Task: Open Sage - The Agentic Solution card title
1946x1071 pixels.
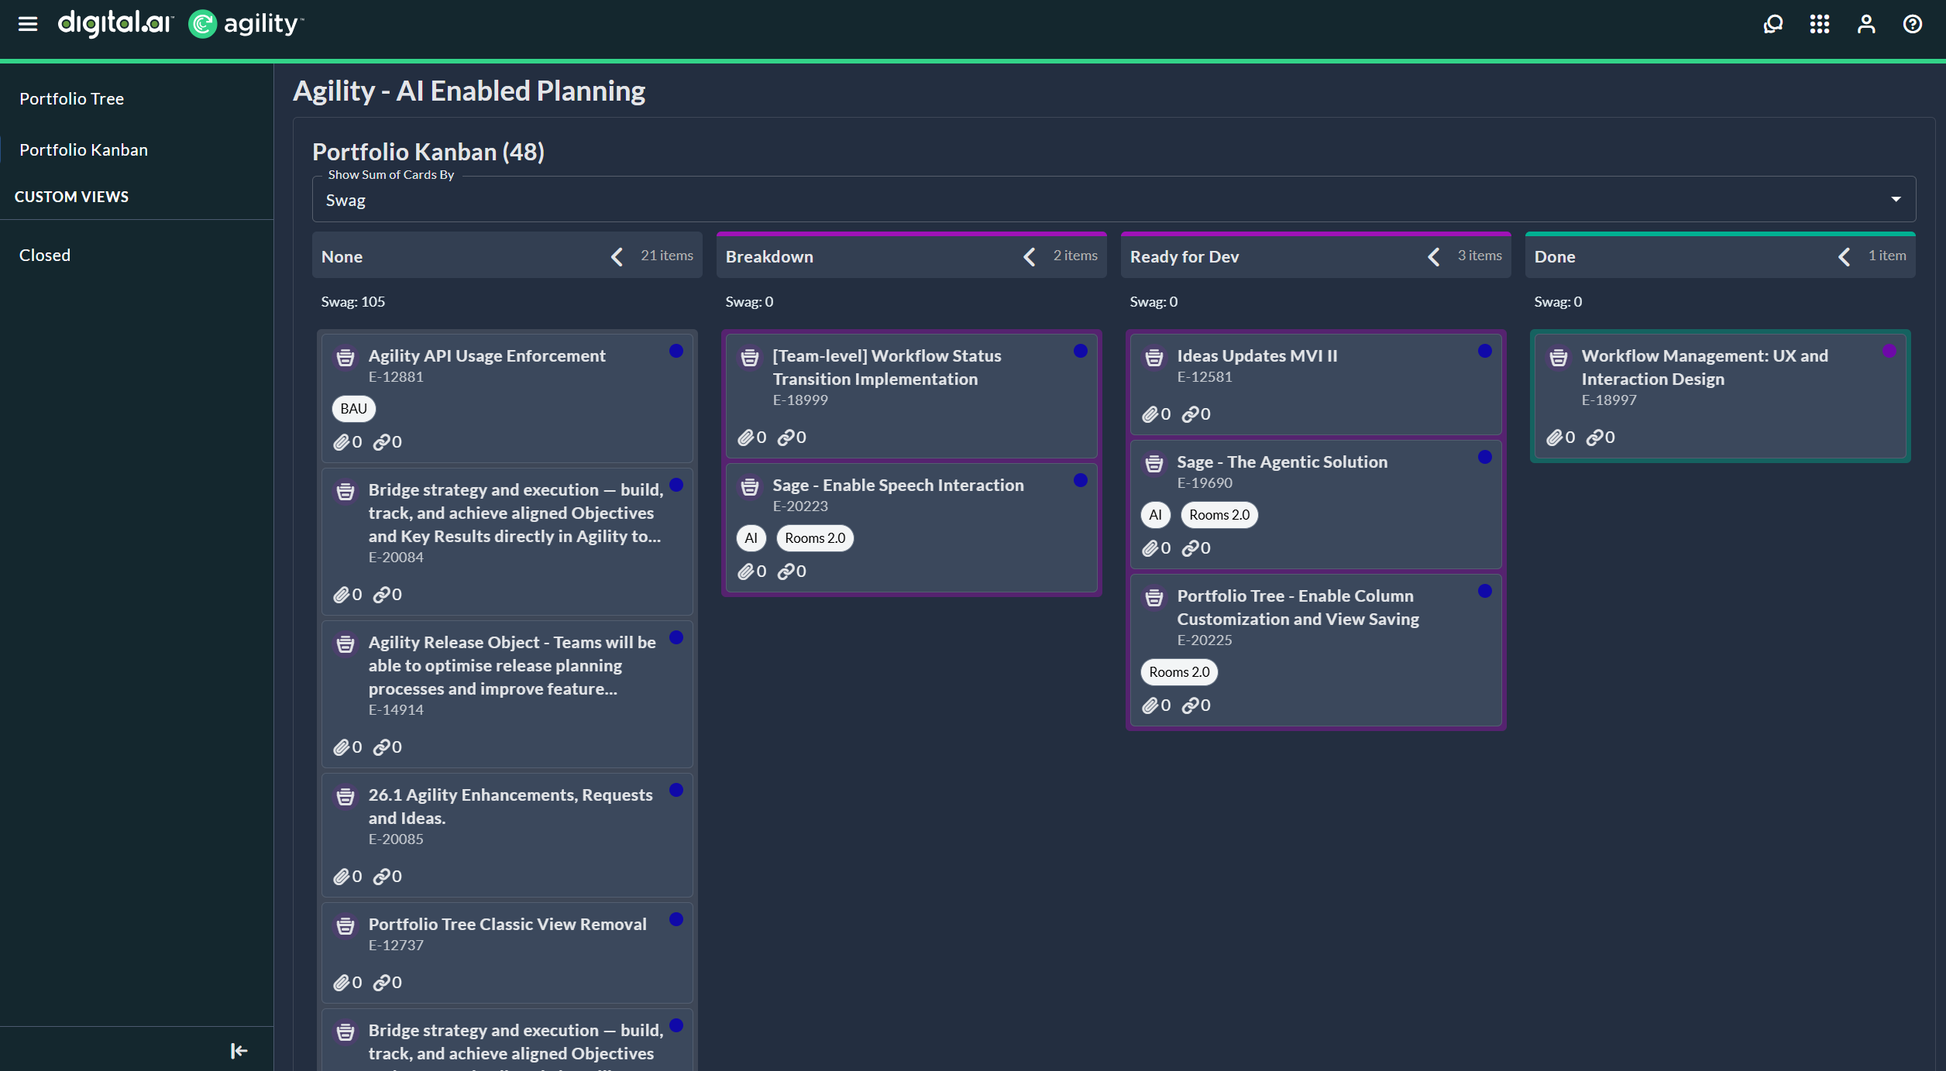Action: pos(1282,462)
